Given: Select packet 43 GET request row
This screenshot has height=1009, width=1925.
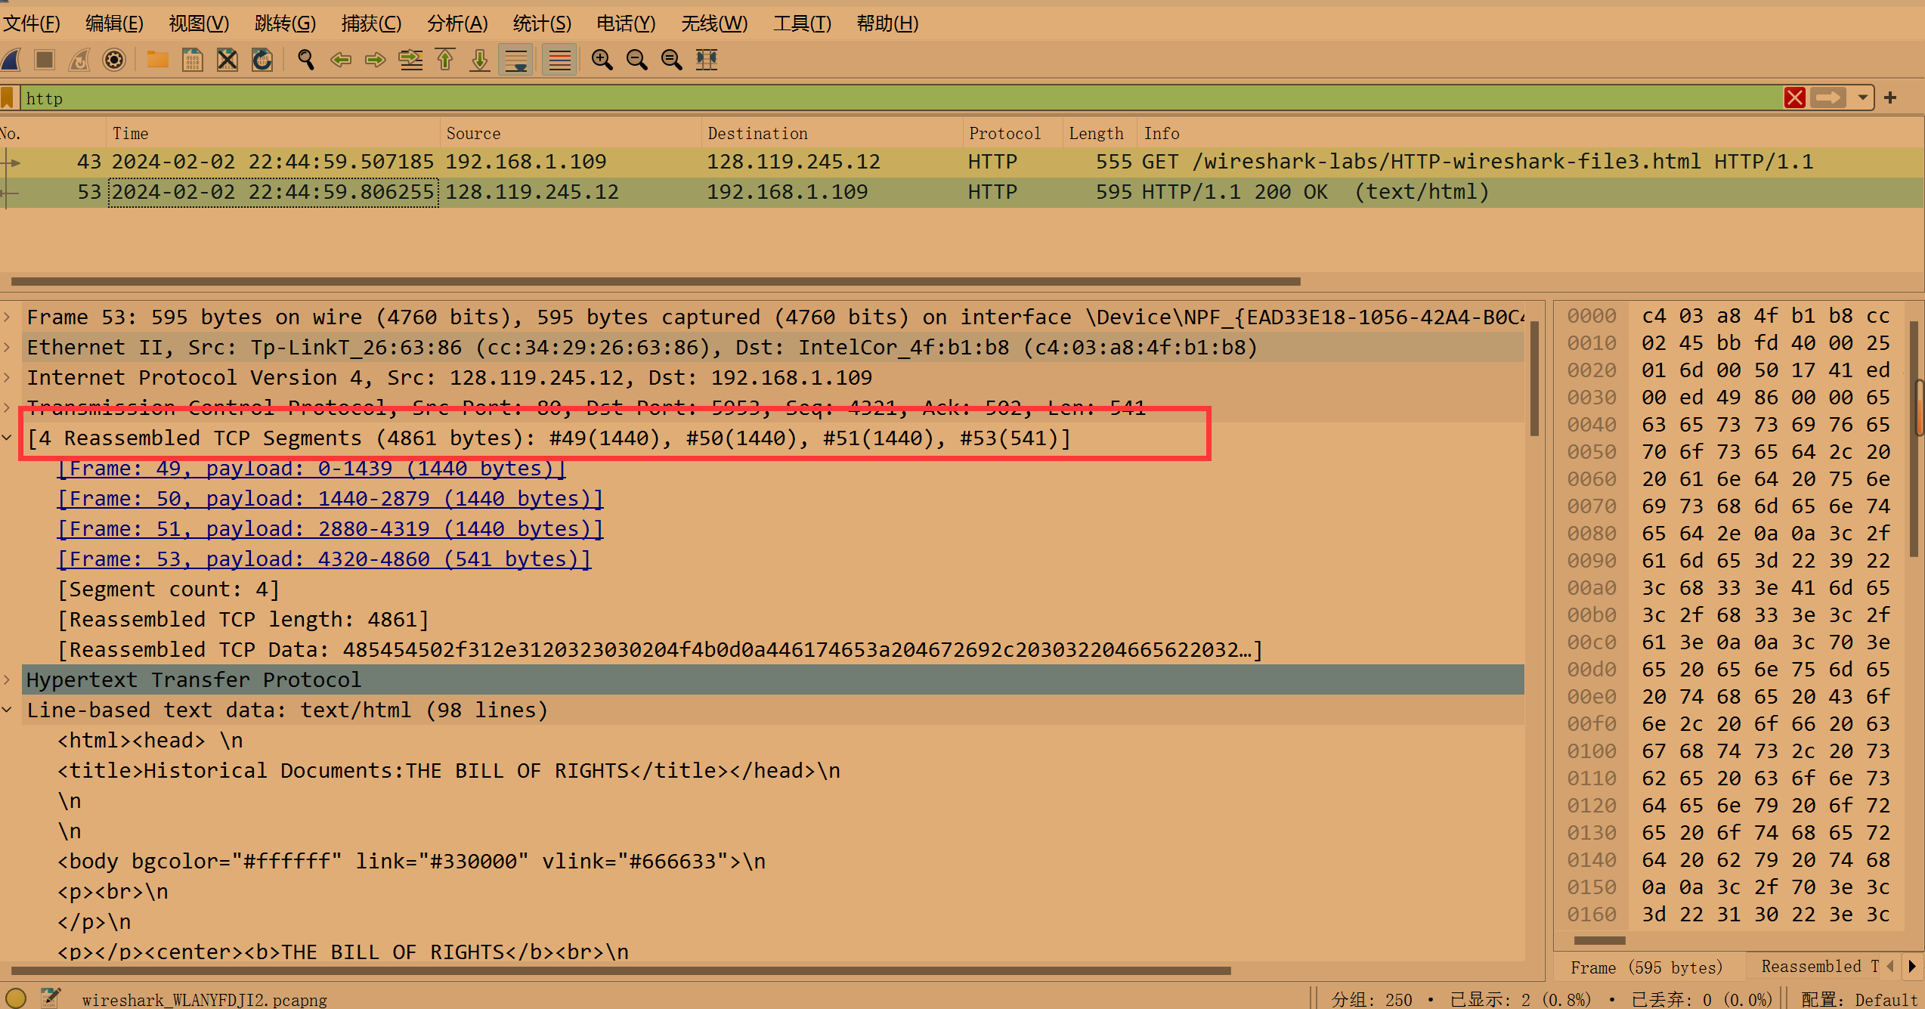Looking at the screenshot, I should [962, 162].
